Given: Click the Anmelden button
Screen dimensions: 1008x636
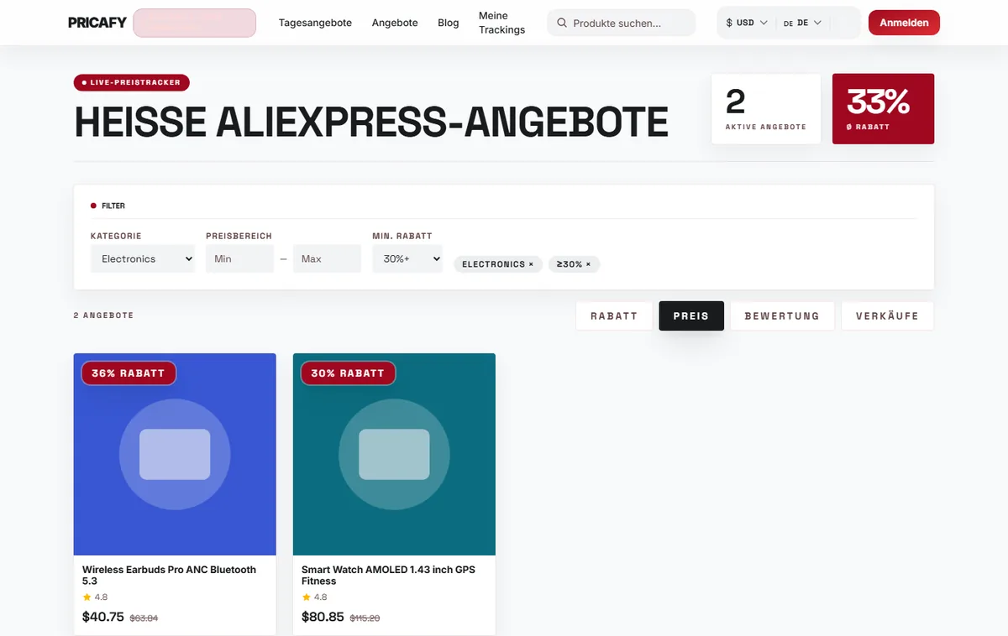Looking at the screenshot, I should 904,23.
